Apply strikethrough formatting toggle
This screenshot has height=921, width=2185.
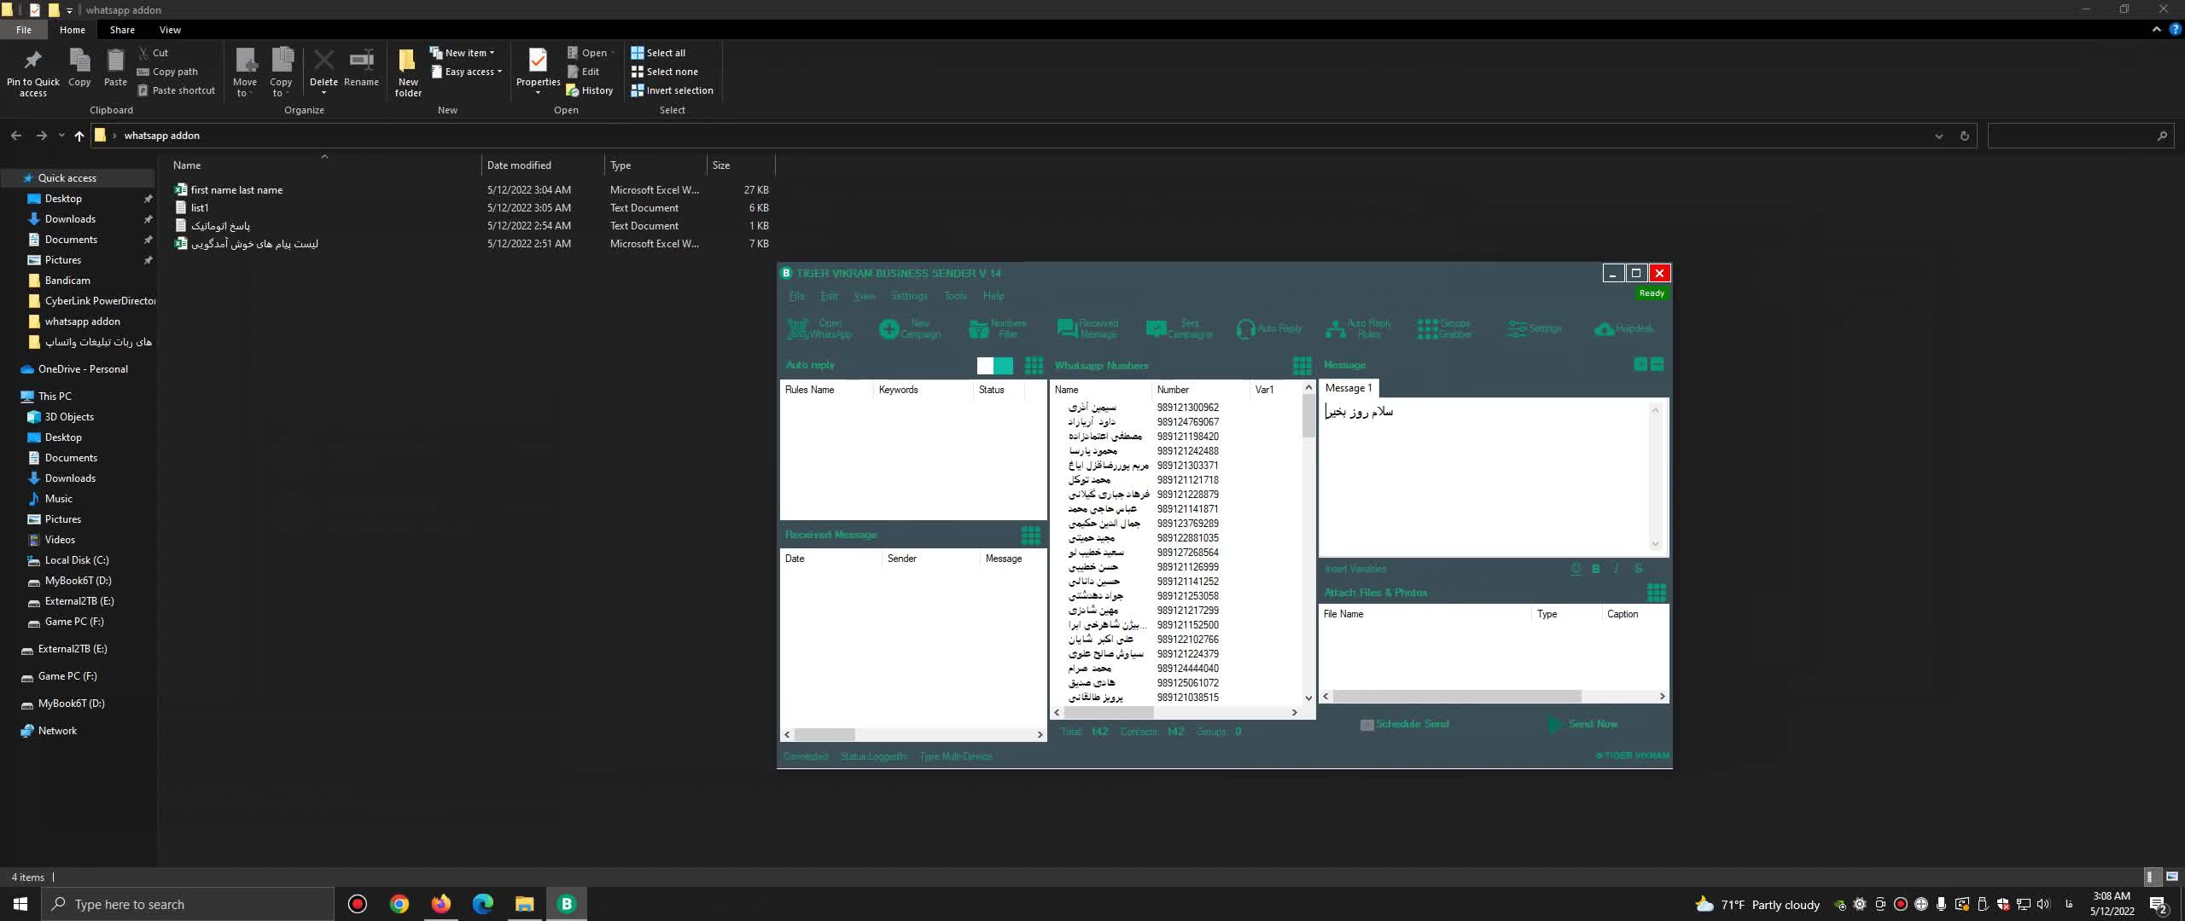click(1638, 569)
